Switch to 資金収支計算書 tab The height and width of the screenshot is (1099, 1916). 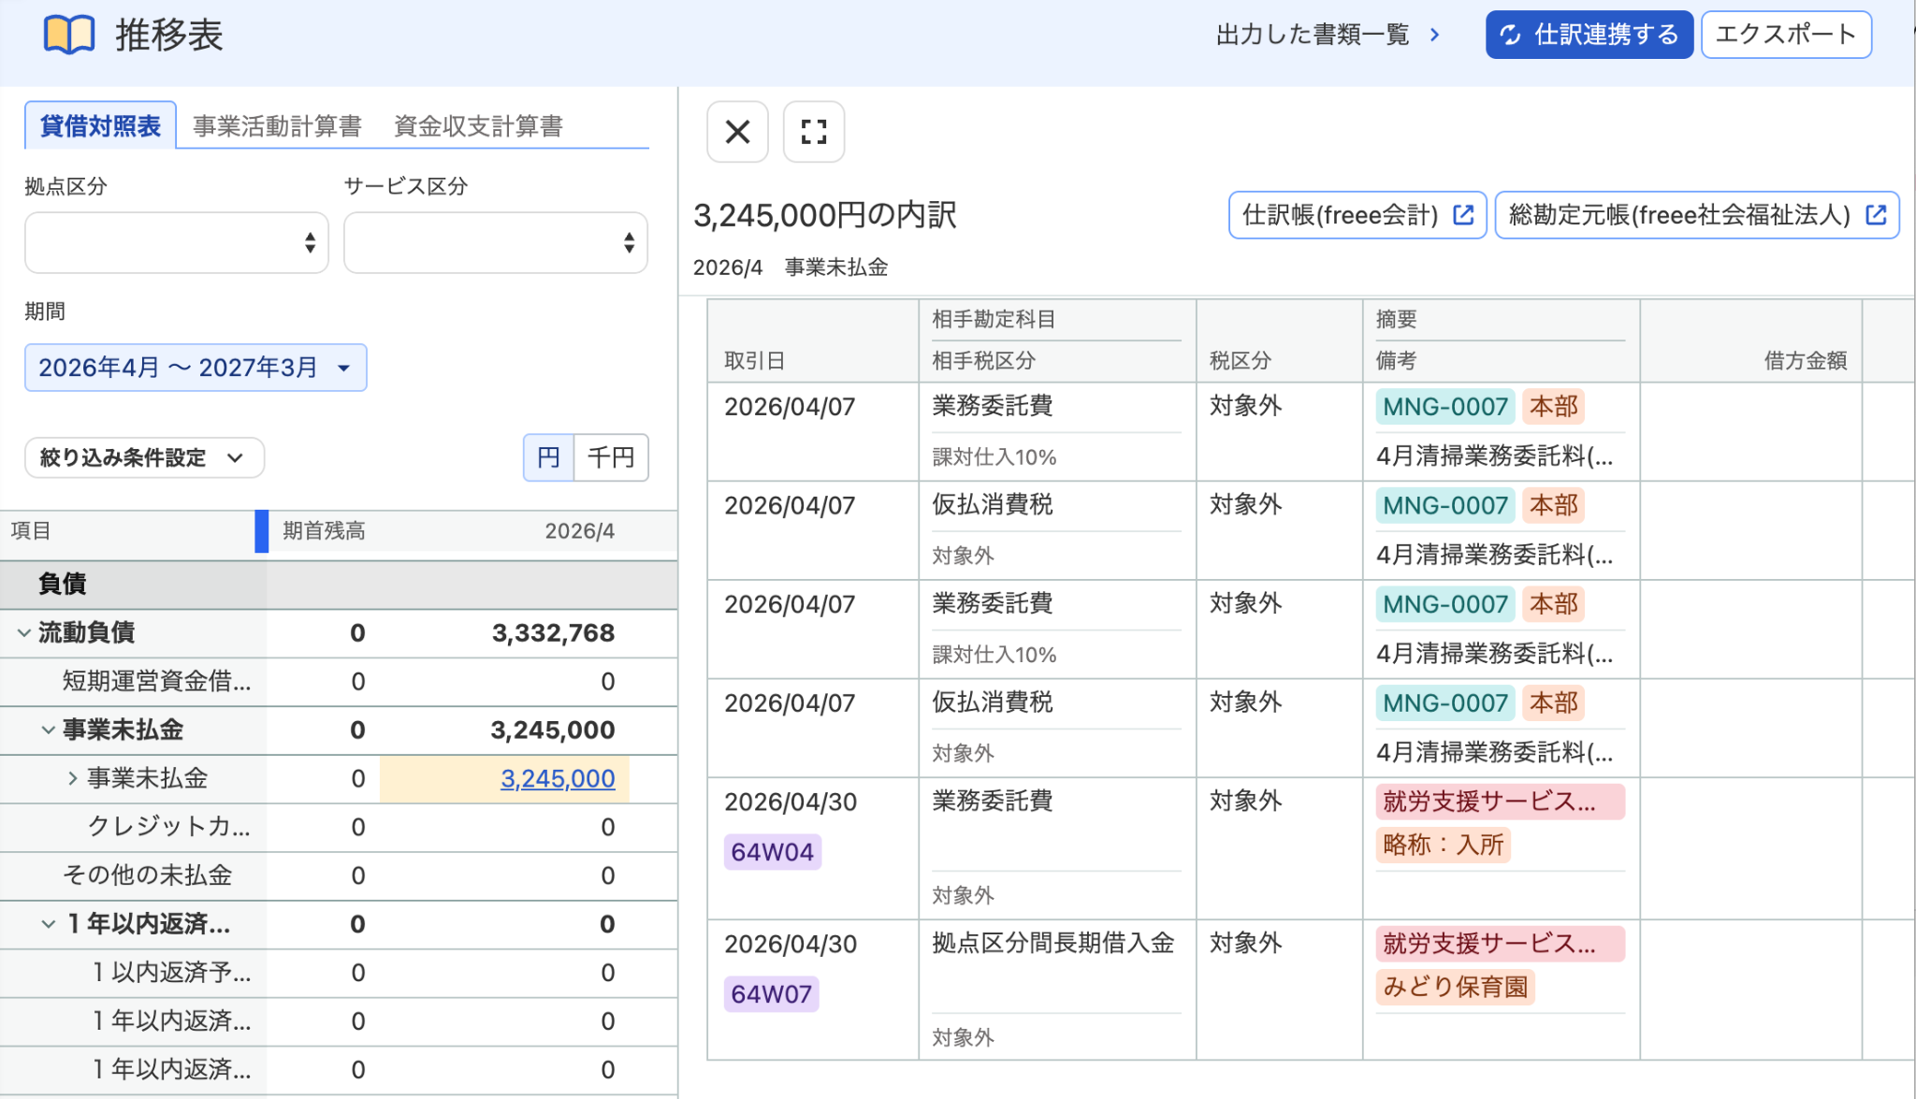478,125
